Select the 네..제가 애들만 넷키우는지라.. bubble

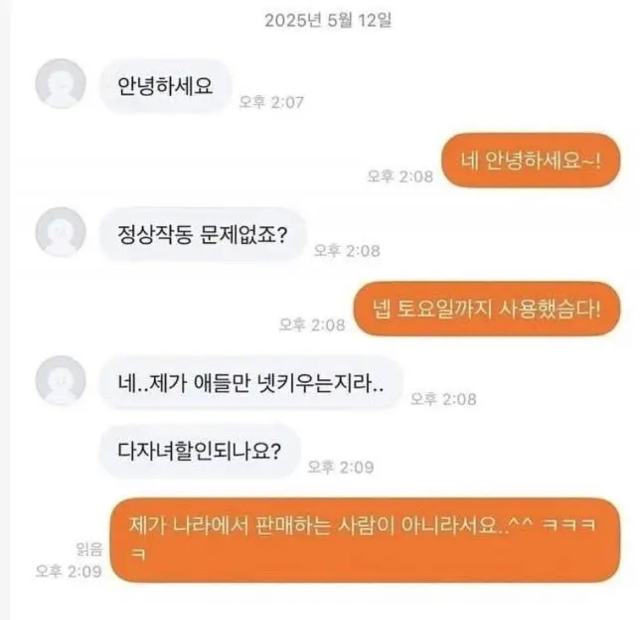[x=251, y=383]
